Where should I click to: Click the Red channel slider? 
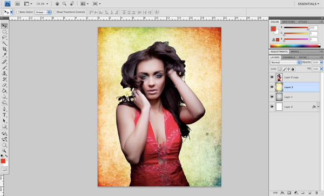[x=296, y=27]
